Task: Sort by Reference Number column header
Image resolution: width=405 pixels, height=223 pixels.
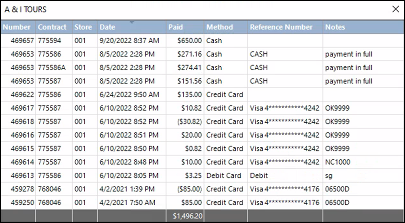Action: tap(281, 27)
